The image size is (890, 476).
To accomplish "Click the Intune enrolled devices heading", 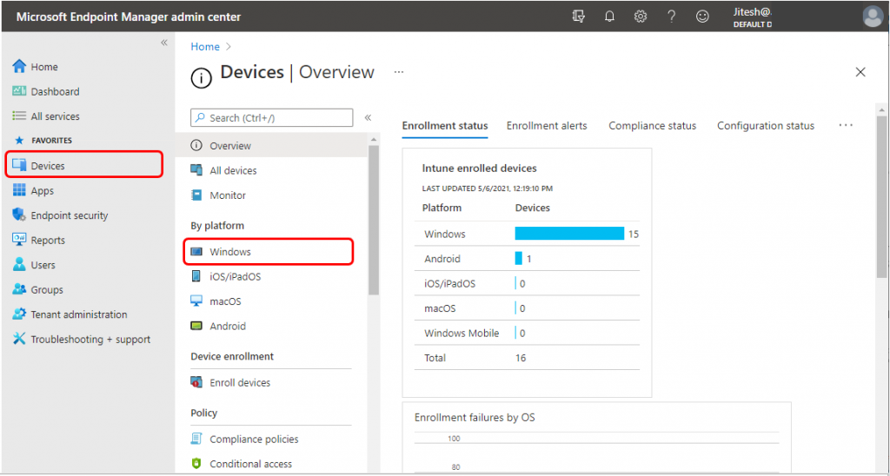I will (x=480, y=169).
